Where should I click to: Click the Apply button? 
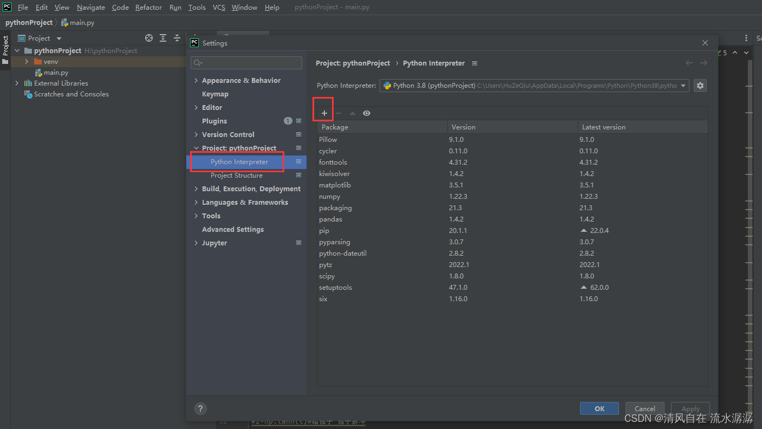tap(691, 408)
